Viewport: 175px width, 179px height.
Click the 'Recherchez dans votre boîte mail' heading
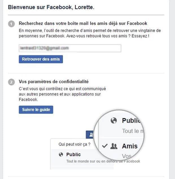[83, 23]
